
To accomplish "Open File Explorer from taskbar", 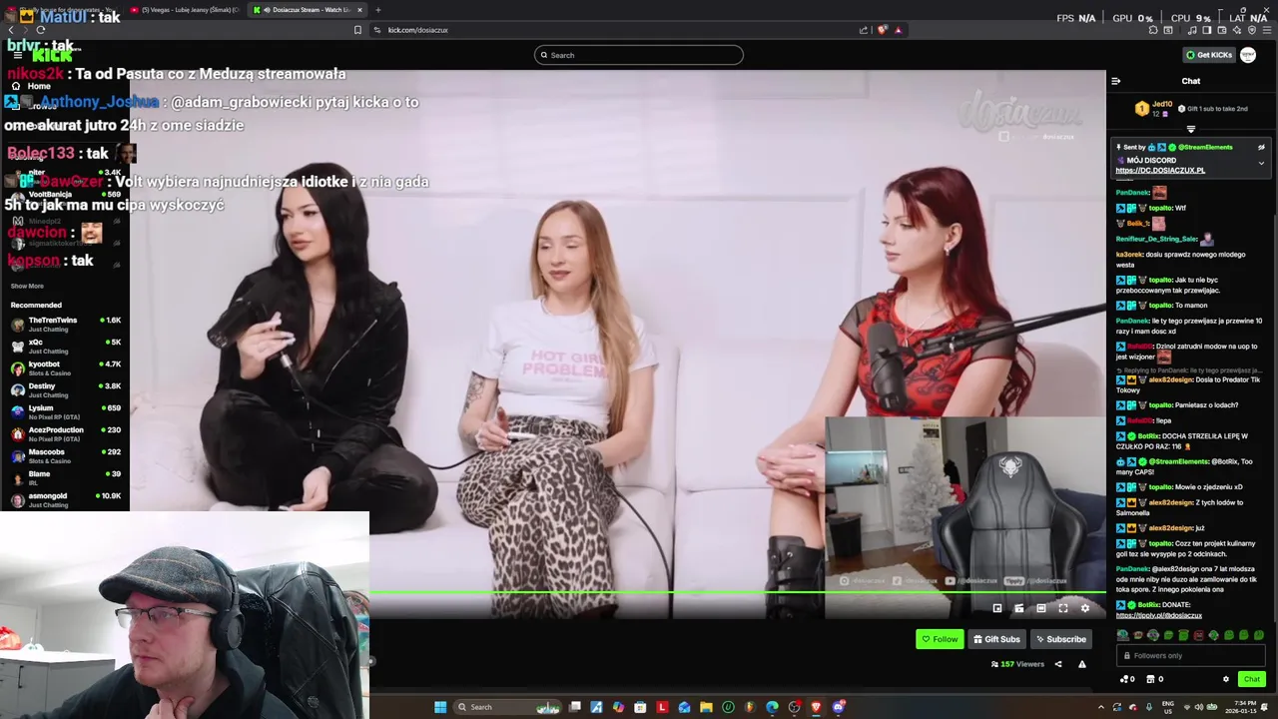I will (706, 707).
